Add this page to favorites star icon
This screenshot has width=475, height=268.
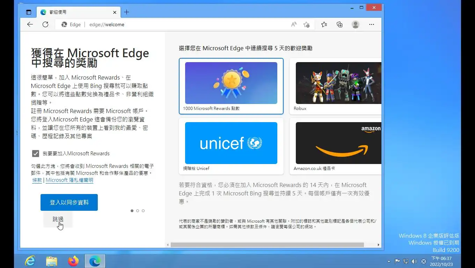306,24
